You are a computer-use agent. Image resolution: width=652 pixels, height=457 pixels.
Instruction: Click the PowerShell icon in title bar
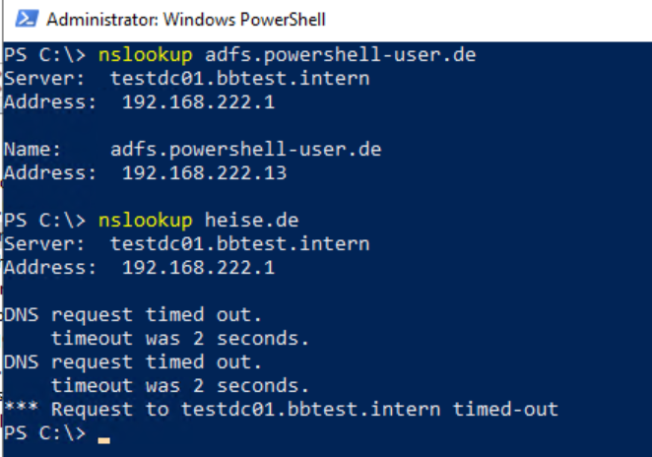27,19
